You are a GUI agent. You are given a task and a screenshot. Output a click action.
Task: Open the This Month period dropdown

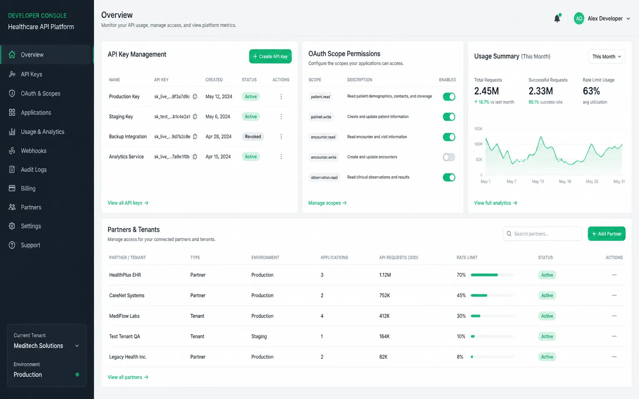pos(607,57)
